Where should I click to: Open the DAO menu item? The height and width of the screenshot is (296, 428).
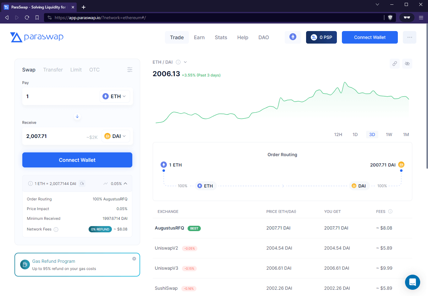[x=264, y=37]
